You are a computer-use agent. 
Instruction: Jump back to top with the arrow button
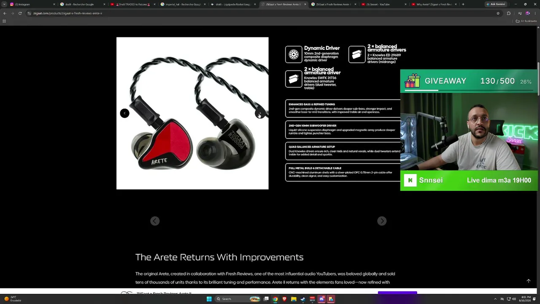[528, 281]
